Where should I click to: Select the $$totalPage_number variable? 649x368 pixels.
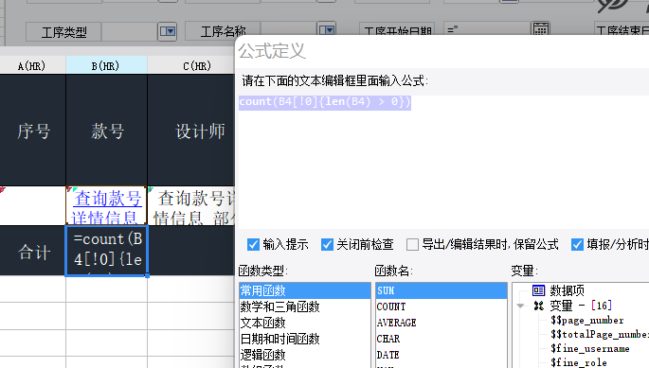point(600,335)
